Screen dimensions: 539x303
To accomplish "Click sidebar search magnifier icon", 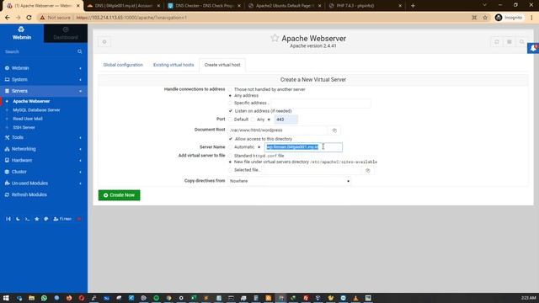I will click(80, 51).
